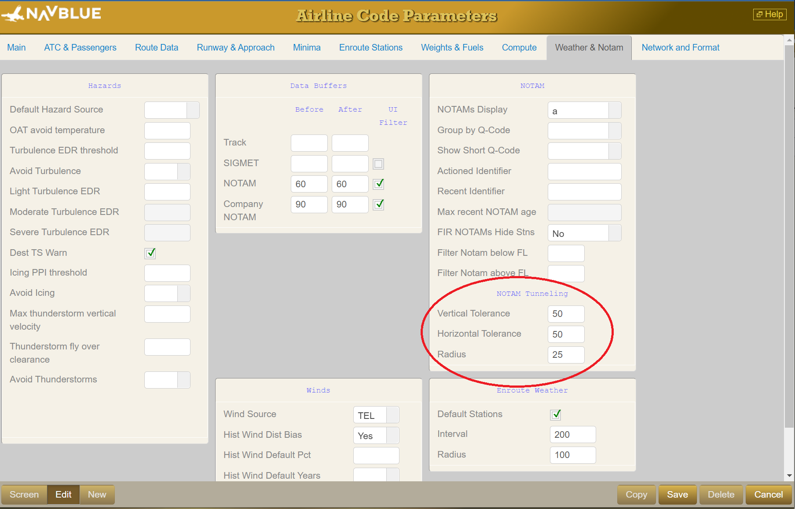The width and height of the screenshot is (795, 509).
Task: Open the Wind Source dropdown
Action: [x=392, y=414]
